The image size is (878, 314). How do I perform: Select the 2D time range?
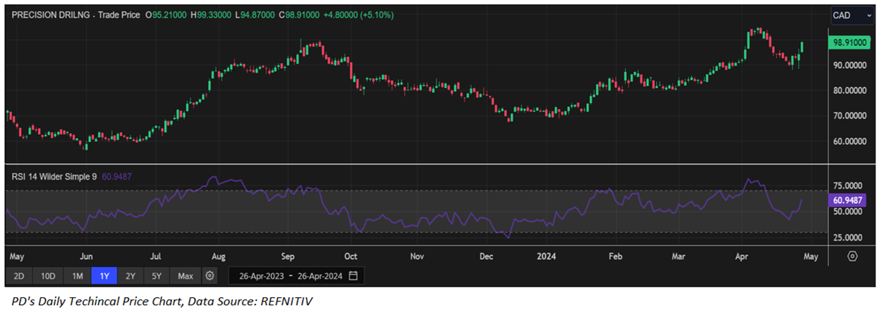pos(19,276)
